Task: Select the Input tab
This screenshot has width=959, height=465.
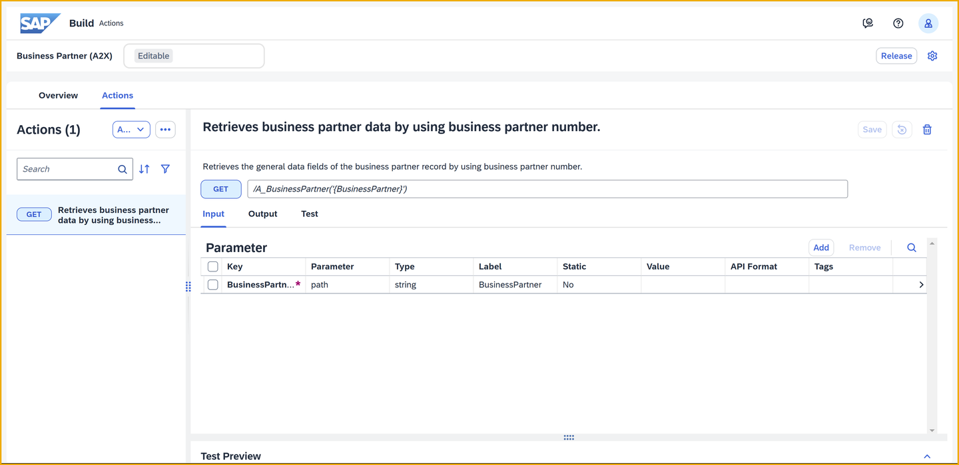Action: 214,214
